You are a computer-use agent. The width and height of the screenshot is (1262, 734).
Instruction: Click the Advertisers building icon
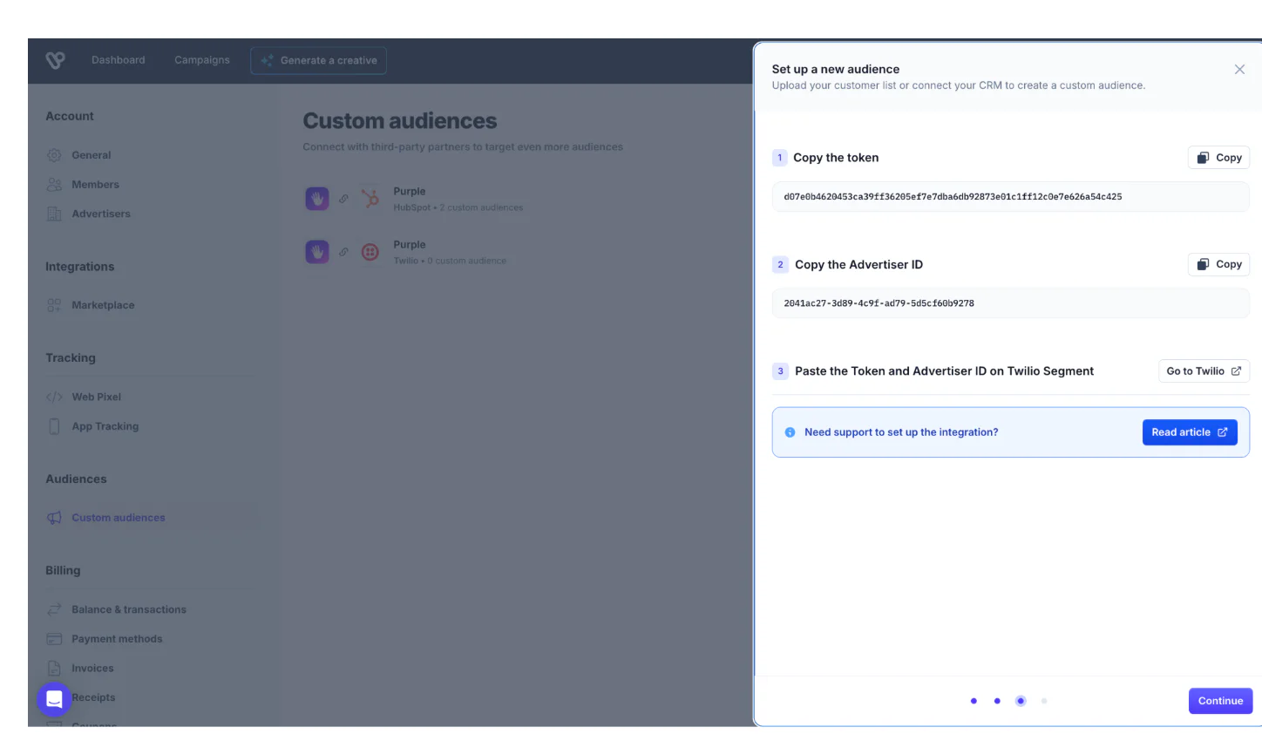pyautogui.click(x=54, y=214)
